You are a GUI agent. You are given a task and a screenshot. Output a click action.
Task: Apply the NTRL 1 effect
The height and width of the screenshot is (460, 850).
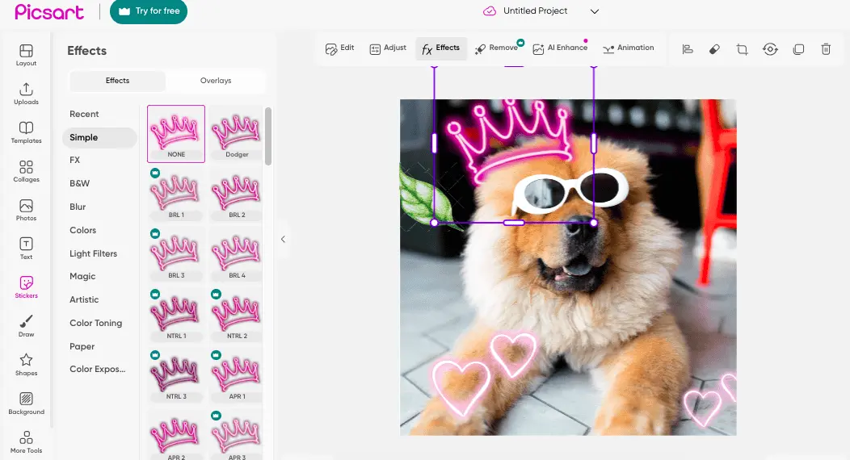176,316
